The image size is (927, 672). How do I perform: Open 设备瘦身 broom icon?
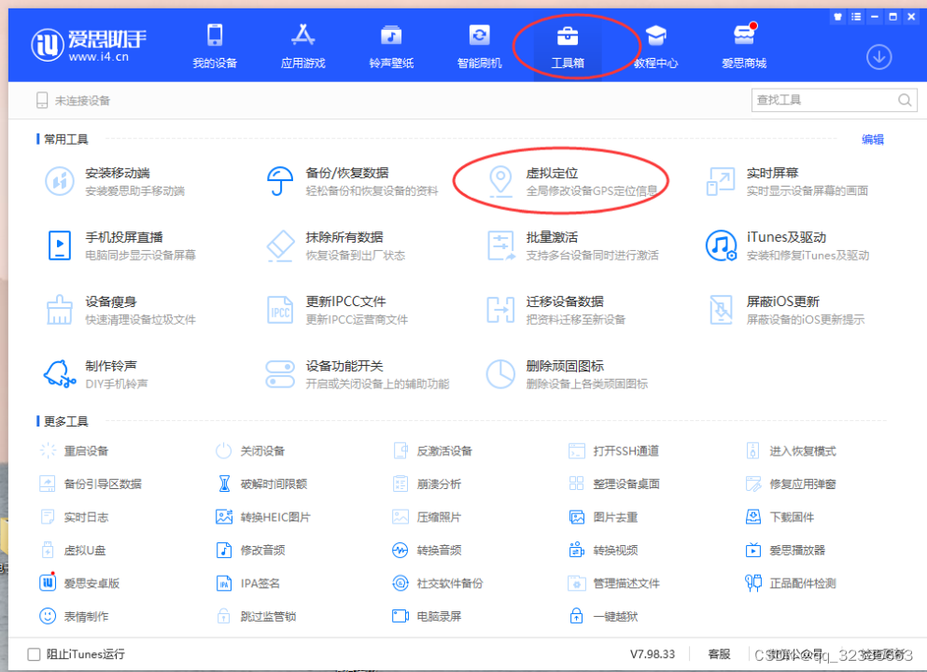coord(60,310)
